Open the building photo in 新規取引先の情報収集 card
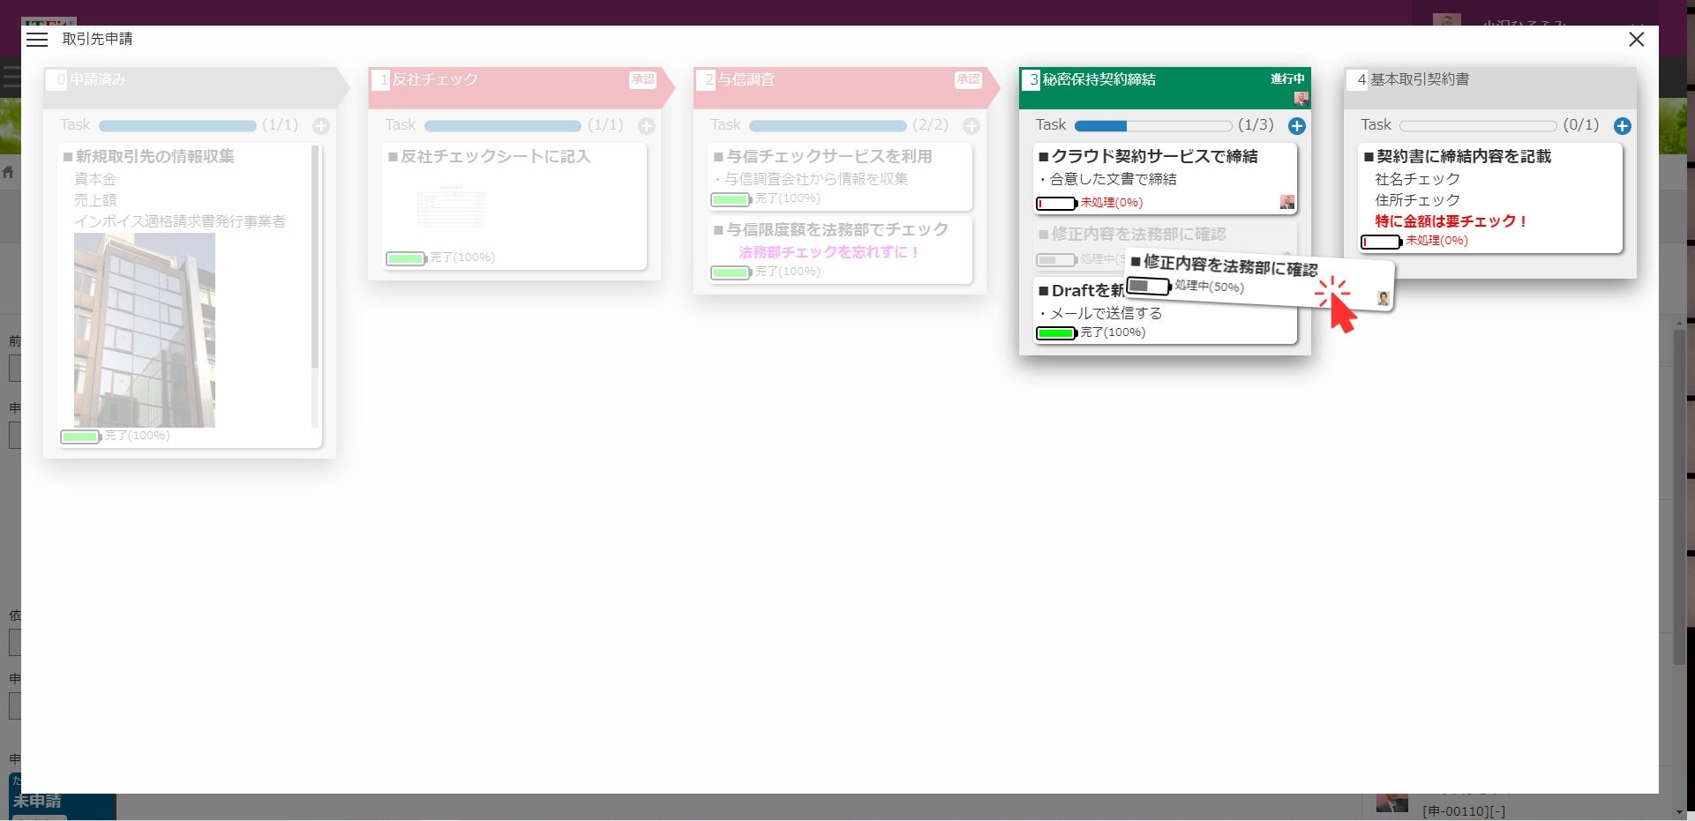This screenshot has width=1695, height=821. click(145, 330)
